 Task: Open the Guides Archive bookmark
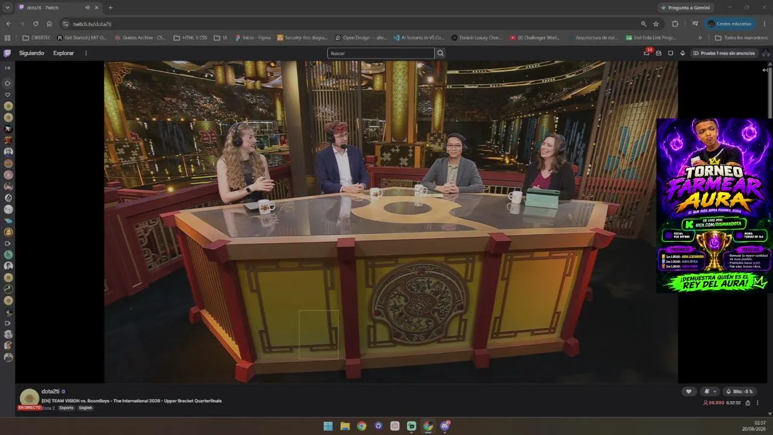click(x=140, y=37)
